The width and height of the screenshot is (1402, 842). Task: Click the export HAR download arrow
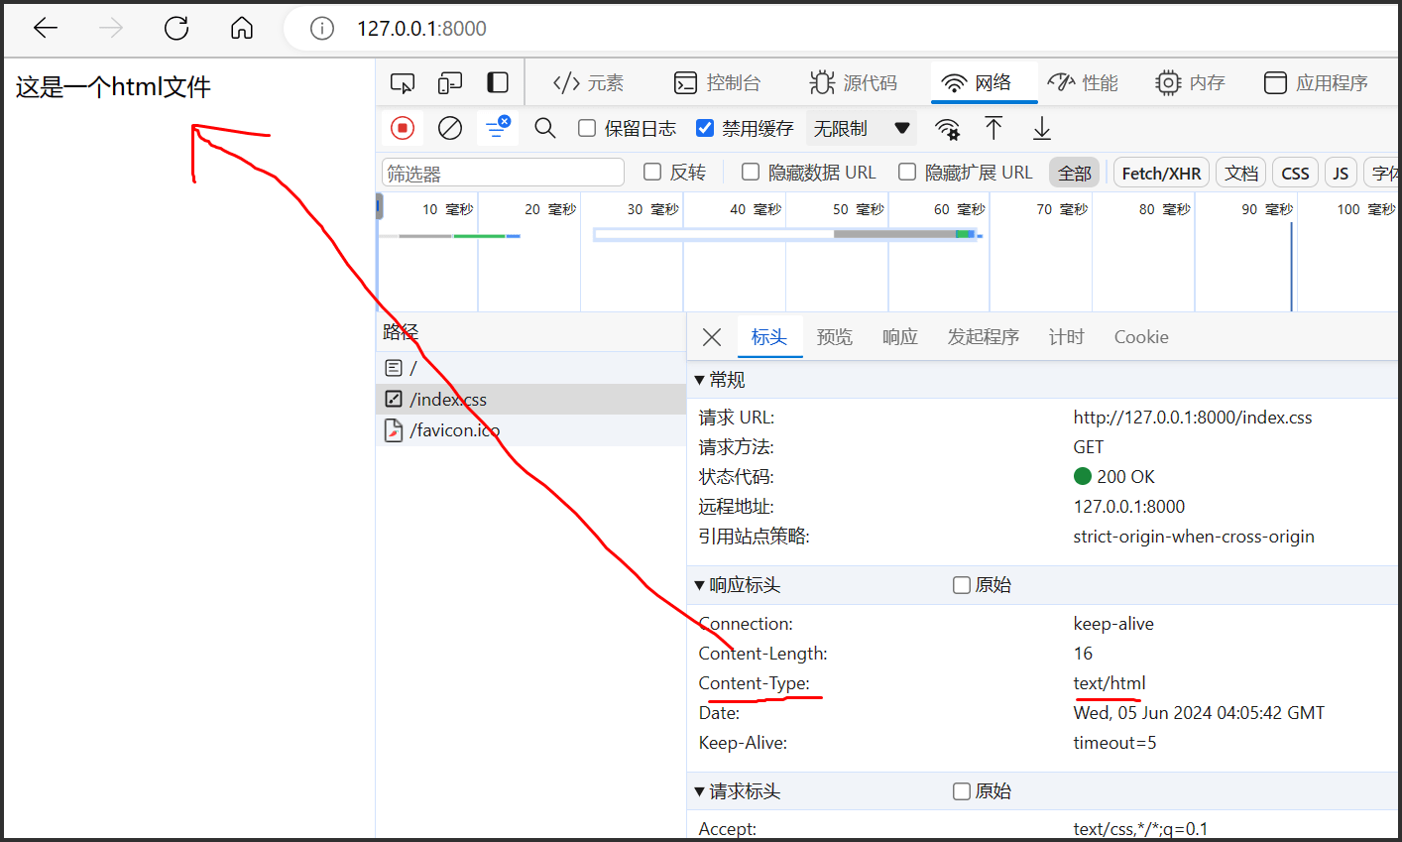(x=1041, y=128)
